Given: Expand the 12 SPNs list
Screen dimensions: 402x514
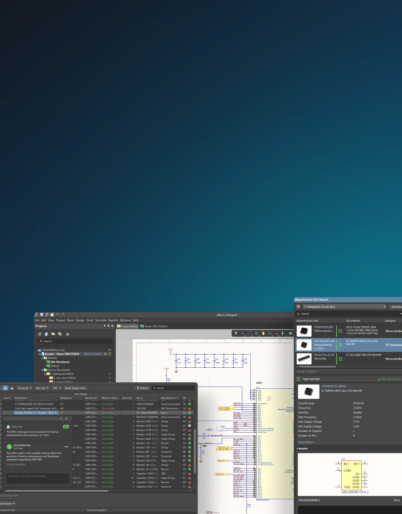Looking at the screenshot, I should coord(320,349).
